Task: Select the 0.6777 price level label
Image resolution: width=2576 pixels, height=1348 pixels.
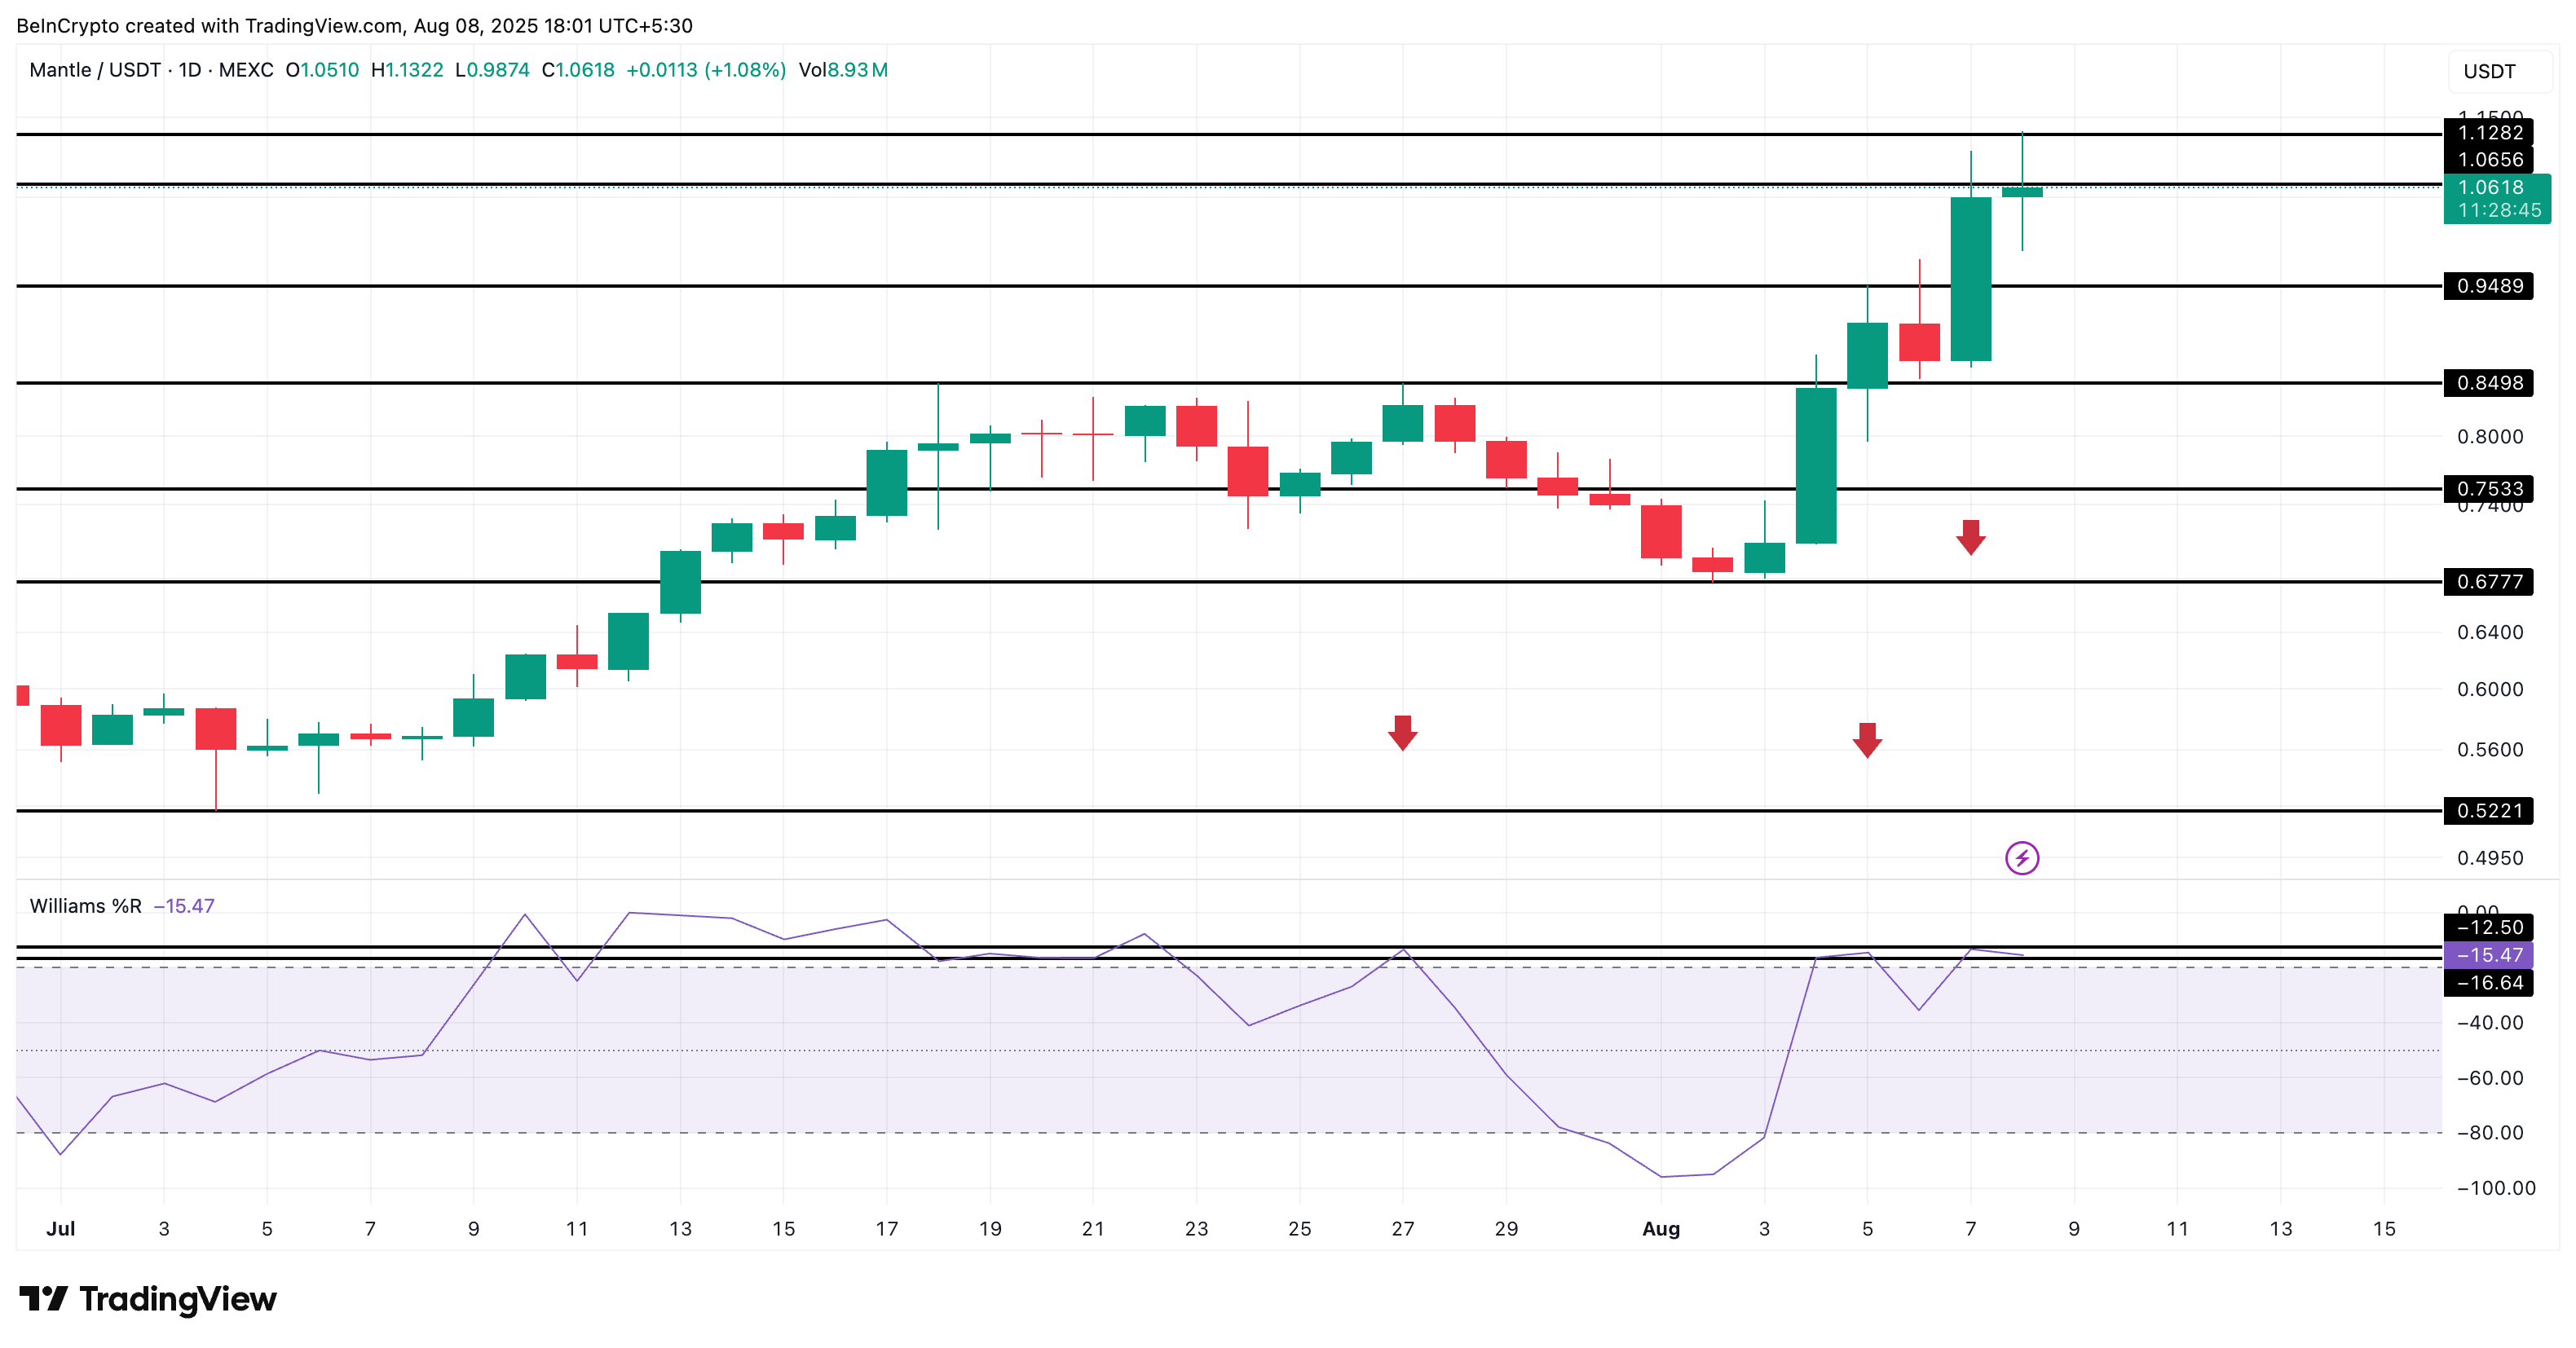Action: [2488, 582]
